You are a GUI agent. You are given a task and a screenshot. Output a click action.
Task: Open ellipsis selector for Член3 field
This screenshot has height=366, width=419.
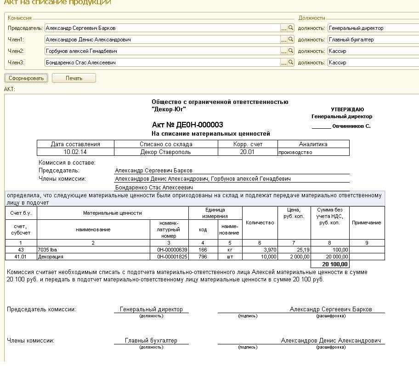284,62
